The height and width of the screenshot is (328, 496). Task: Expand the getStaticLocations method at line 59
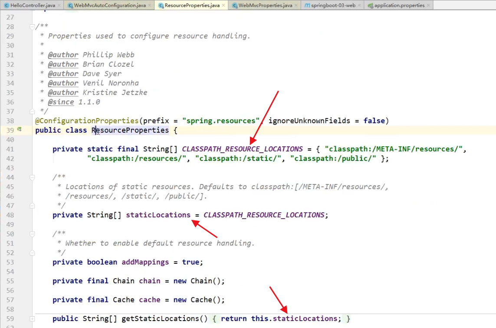tap(32, 319)
